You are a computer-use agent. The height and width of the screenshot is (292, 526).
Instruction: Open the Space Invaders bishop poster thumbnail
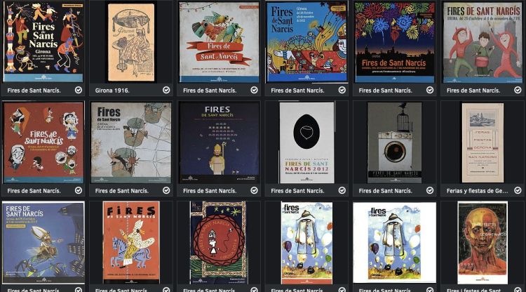click(x=219, y=142)
